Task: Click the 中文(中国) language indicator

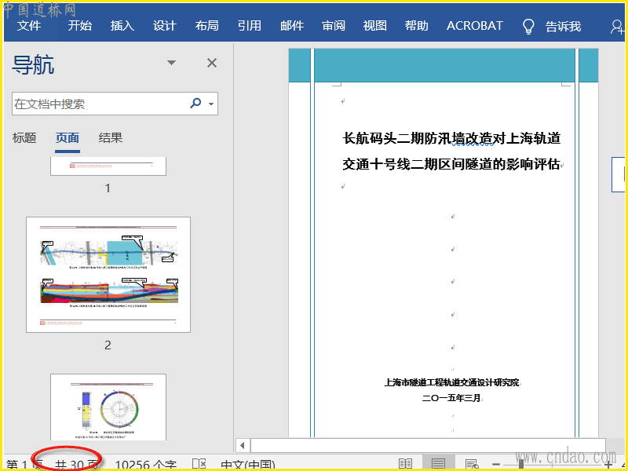Action: click(248, 466)
